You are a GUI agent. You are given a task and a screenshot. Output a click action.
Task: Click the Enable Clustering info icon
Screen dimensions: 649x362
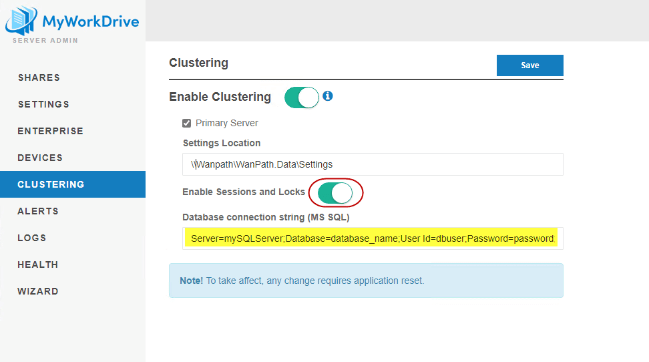point(328,96)
